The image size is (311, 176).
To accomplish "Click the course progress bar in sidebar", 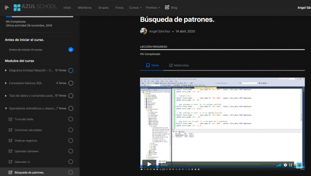I will tap(39, 17).
